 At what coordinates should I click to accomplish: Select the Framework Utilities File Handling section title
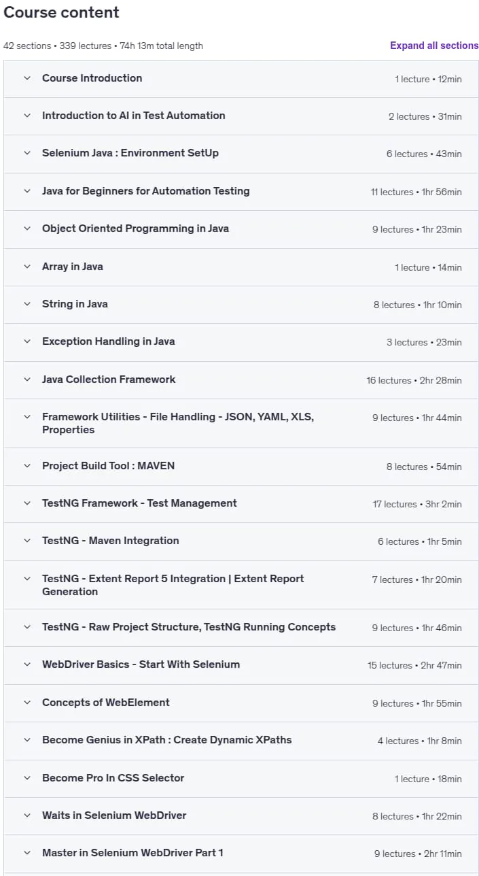pos(178,423)
